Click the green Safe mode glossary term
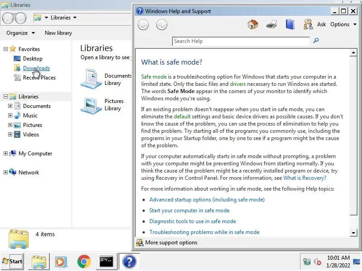362x271 pixels. coord(154,77)
